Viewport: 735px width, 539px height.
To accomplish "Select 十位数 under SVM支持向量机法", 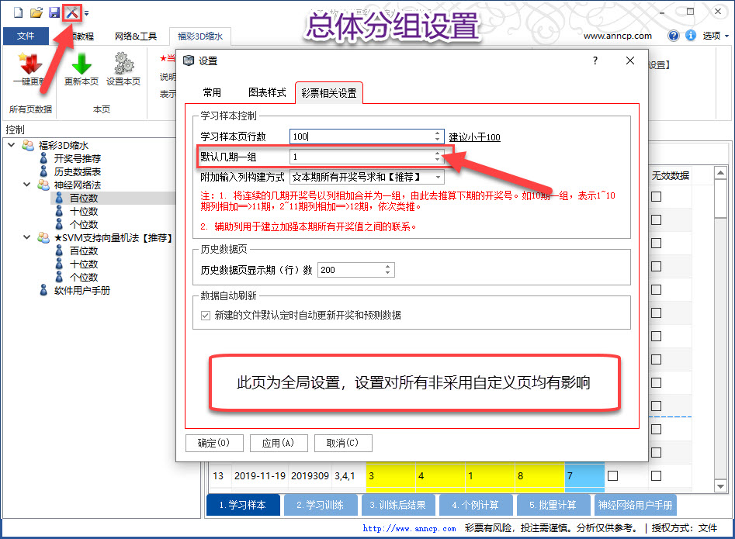I will pyautogui.click(x=84, y=264).
